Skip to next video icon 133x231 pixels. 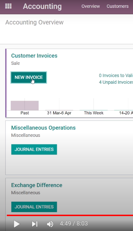click(35, 224)
